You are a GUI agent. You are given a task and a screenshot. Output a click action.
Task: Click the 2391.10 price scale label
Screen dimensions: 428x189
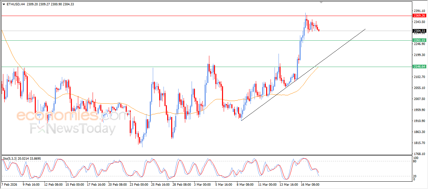pyautogui.click(x=419, y=11)
